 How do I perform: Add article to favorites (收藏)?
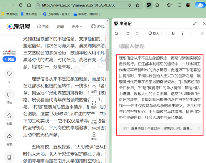click(9, 116)
